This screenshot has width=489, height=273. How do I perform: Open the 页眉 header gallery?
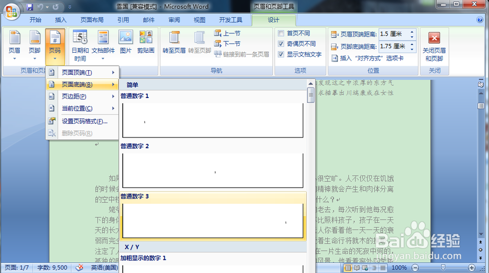[14, 46]
